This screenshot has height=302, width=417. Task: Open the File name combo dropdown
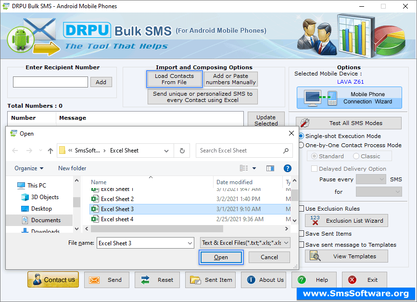click(190, 243)
